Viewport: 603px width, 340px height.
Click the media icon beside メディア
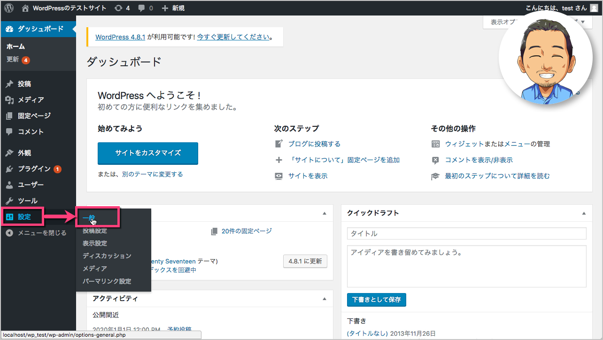[x=9, y=100]
